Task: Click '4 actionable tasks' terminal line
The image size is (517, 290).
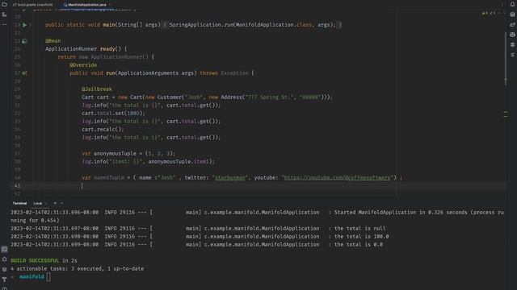Action: click(x=78, y=268)
